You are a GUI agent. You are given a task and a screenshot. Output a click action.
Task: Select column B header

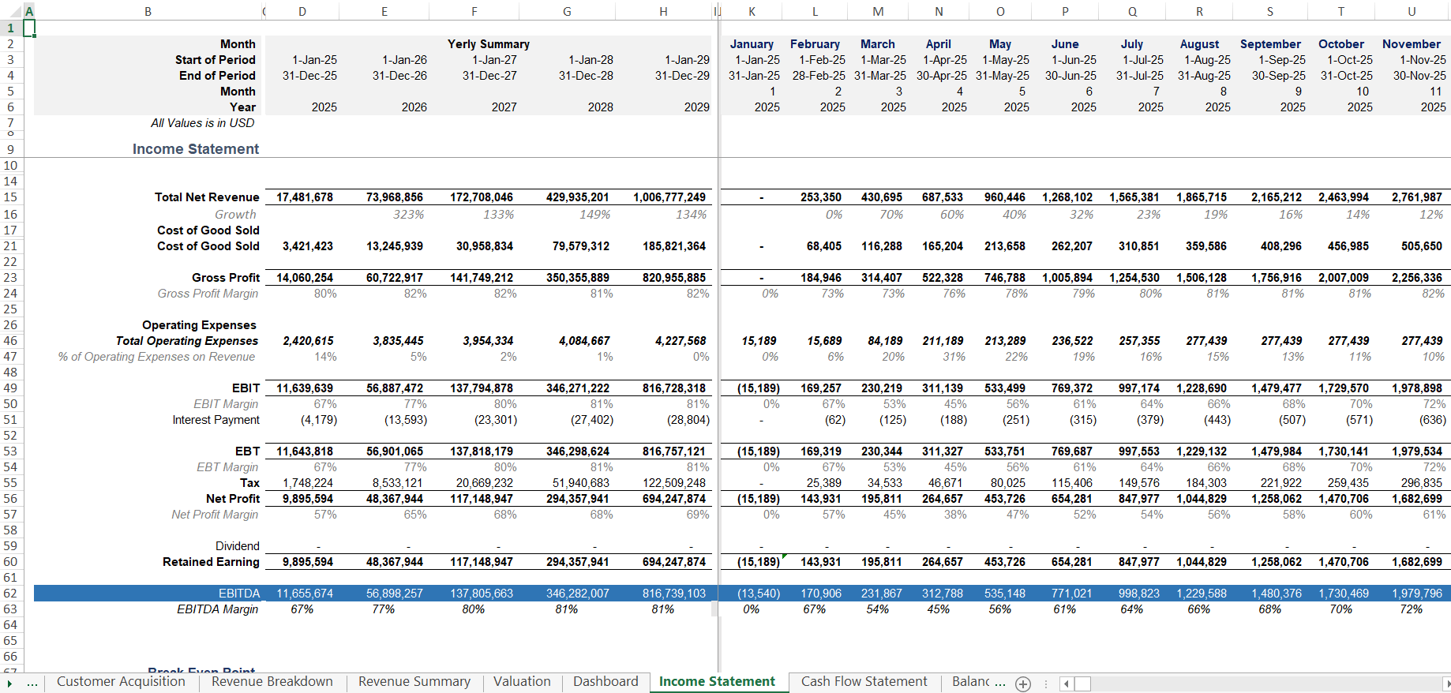tap(148, 12)
